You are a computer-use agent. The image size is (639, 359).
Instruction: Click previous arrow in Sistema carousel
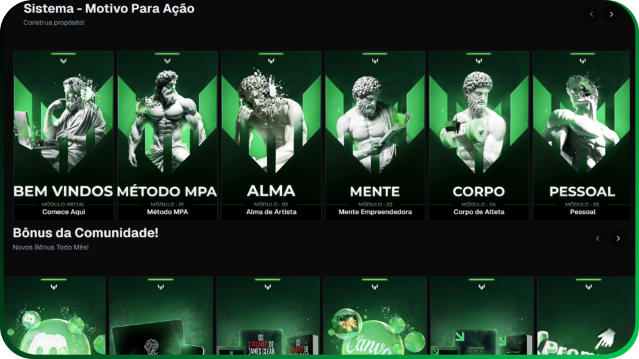(592, 14)
